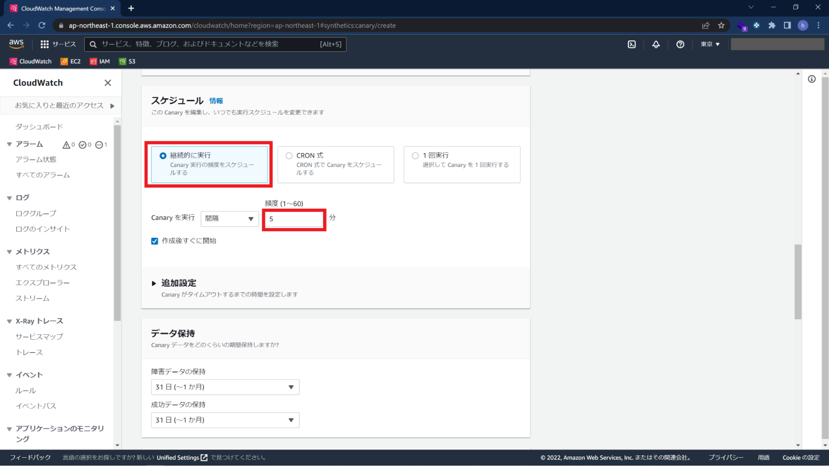This screenshot has width=829, height=466.
Task: Click the CloudWatch favorites shortcut
Action: pyautogui.click(x=31, y=61)
